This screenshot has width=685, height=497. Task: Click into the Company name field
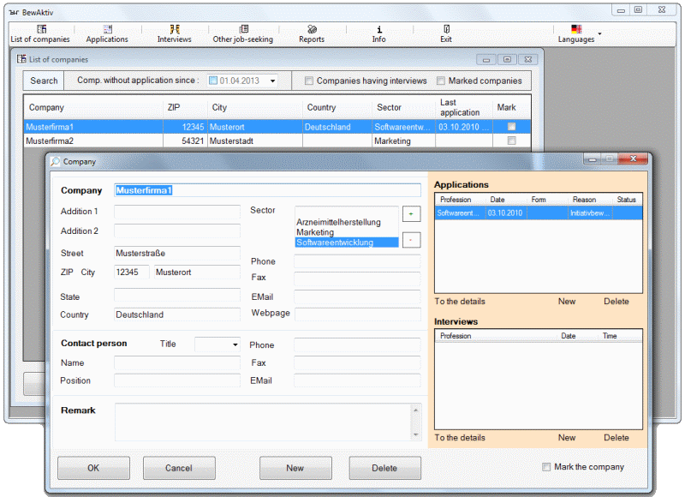[267, 190]
